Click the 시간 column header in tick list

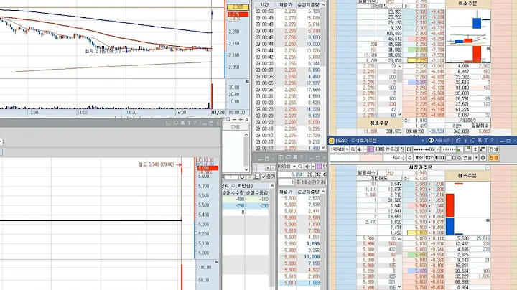click(x=264, y=5)
